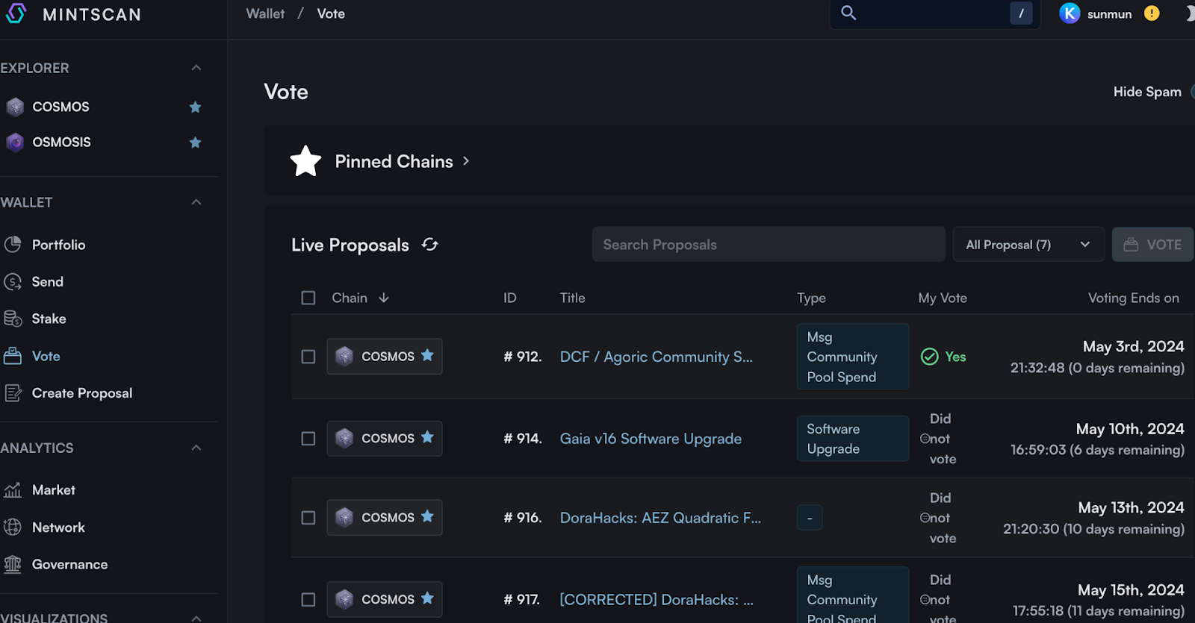Click the slash shortcut key badge

[x=1021, y=13]
